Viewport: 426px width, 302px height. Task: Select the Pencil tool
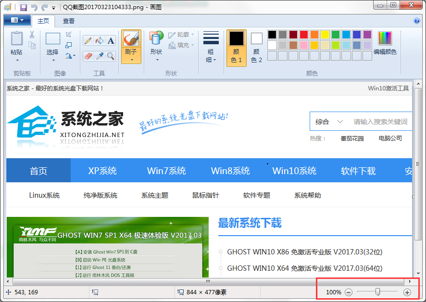coord(88,40)
